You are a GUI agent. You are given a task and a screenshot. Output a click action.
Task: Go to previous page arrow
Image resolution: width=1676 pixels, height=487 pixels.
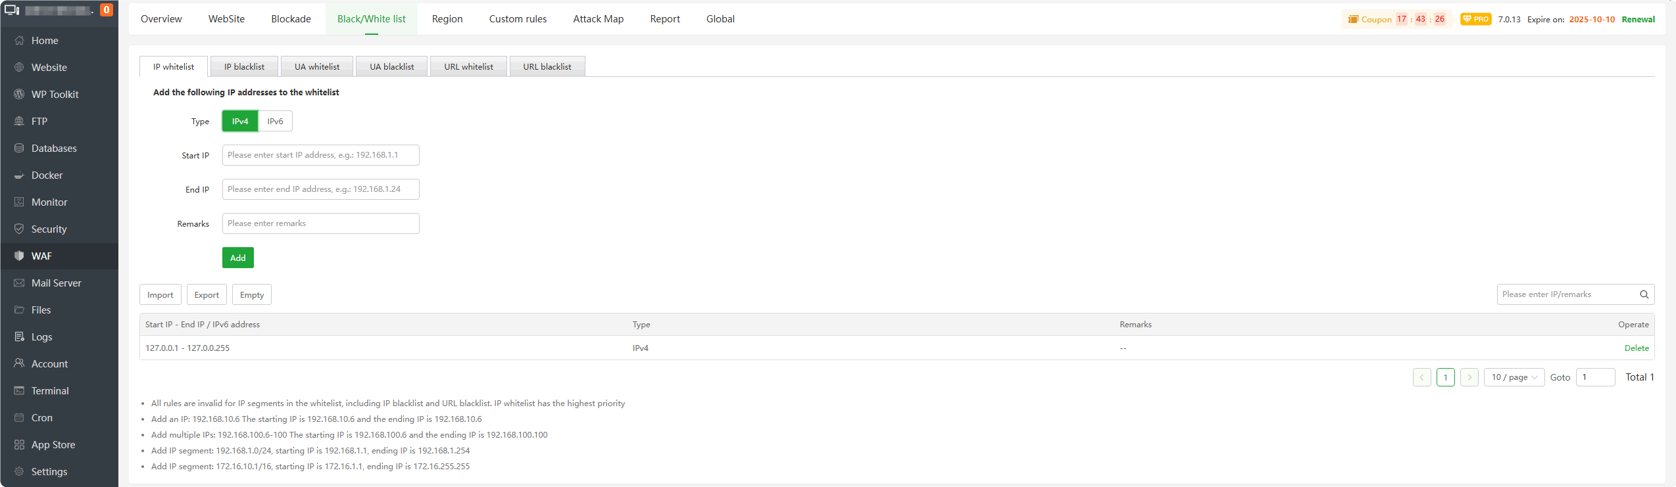click(1422, 377)
